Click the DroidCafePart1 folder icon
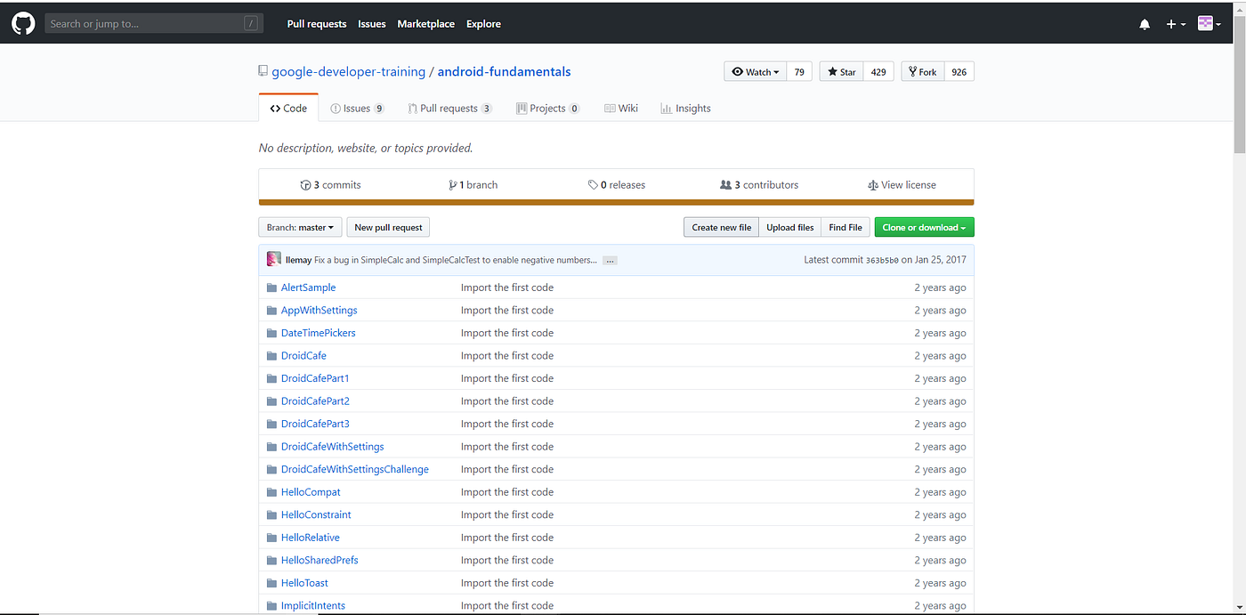The image size is (1246, 615). pos(272,378)
